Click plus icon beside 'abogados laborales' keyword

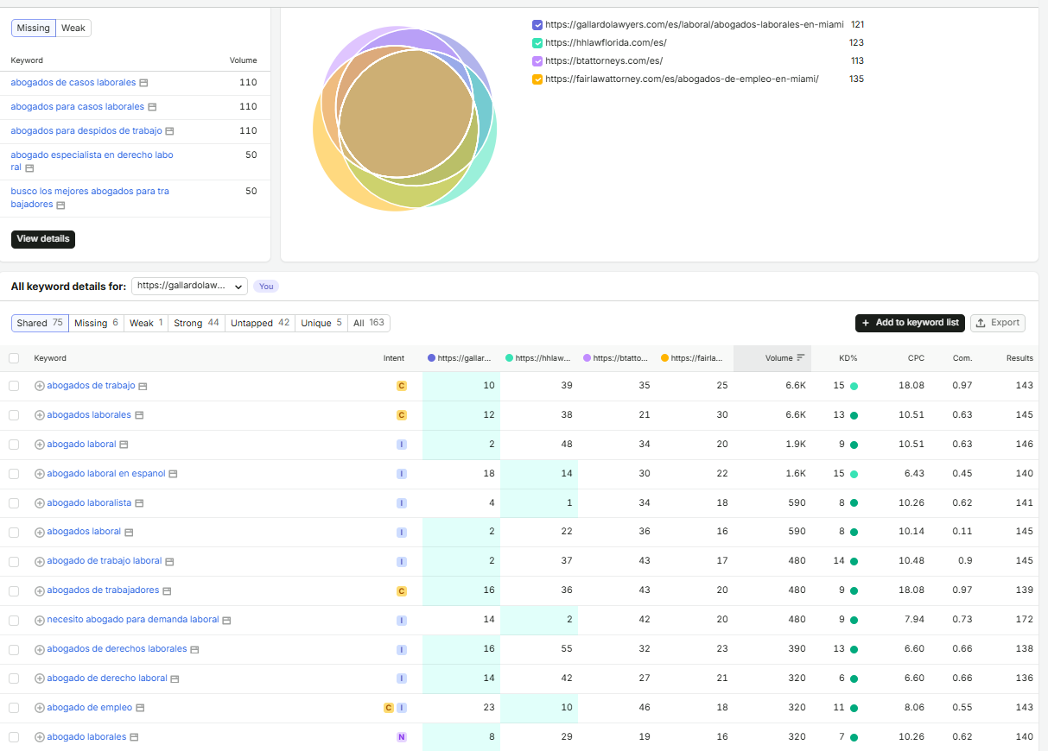click(x=39, y=415)
